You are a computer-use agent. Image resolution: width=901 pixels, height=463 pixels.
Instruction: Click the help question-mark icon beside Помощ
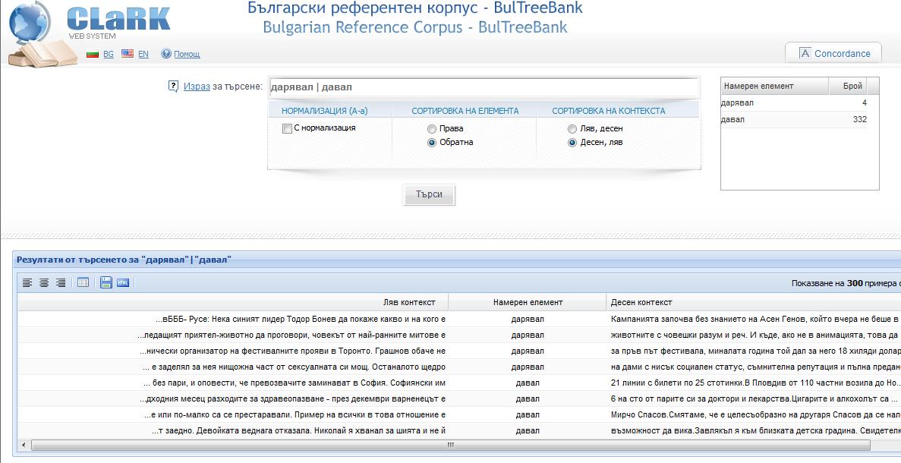click(x=166, y=53)
